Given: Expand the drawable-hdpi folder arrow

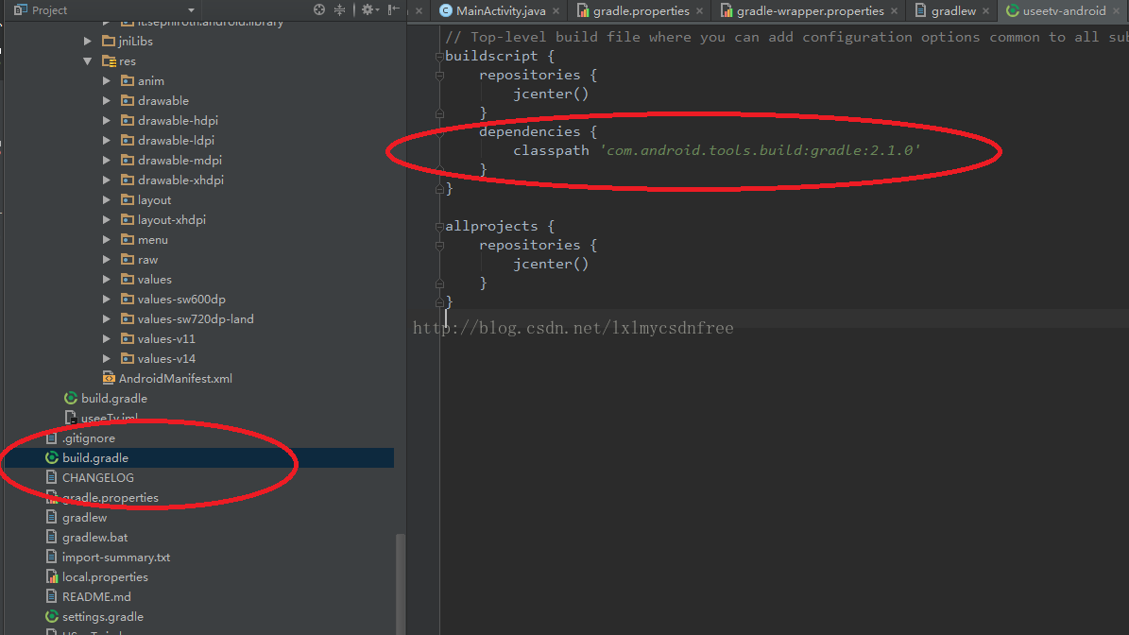Looking at the screenshot, I should pyautogui.click(x=107, y=120).
